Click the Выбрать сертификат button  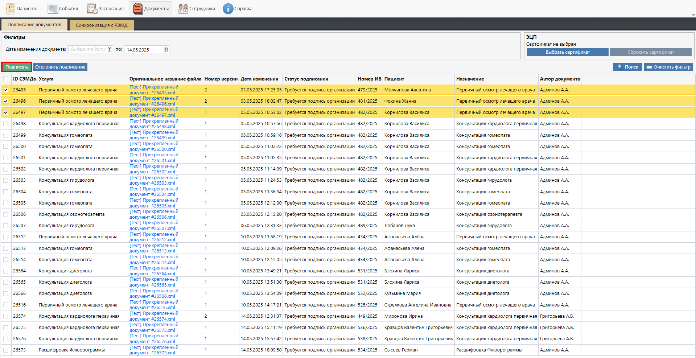point(567,52)
